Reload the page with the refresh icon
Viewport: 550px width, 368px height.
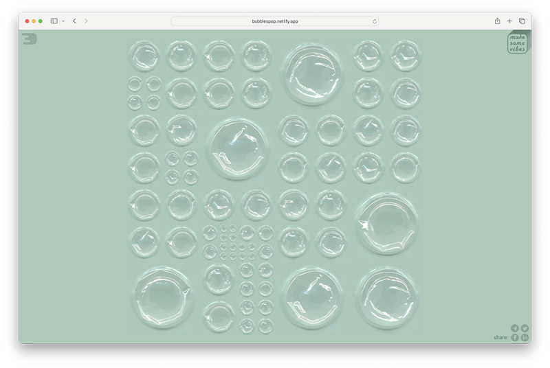coord(374,21)
